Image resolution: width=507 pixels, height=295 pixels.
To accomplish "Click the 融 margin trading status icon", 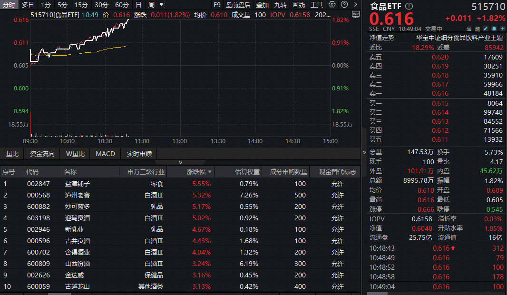I will [478, 29].
